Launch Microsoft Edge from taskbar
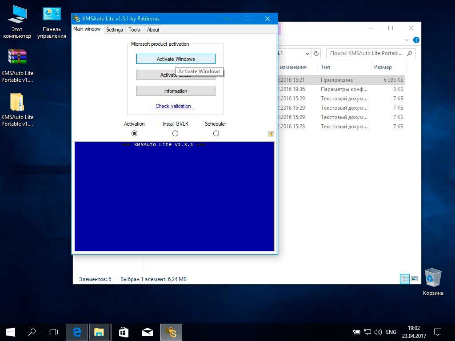 [77, 332]
